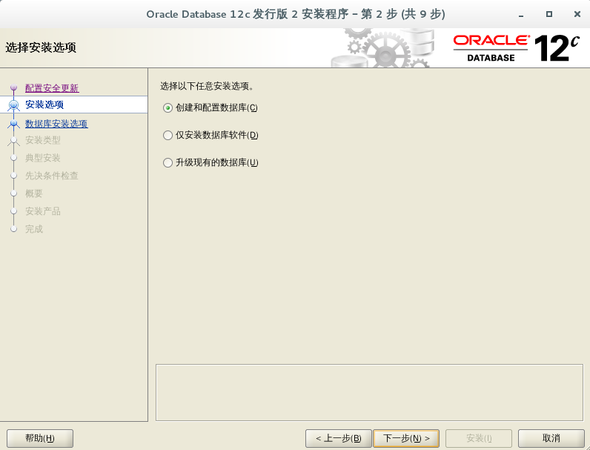Screen dimensions: 590x450
Task: Click the 先决条件检查 step bullet icon
Action: (14, 176)
